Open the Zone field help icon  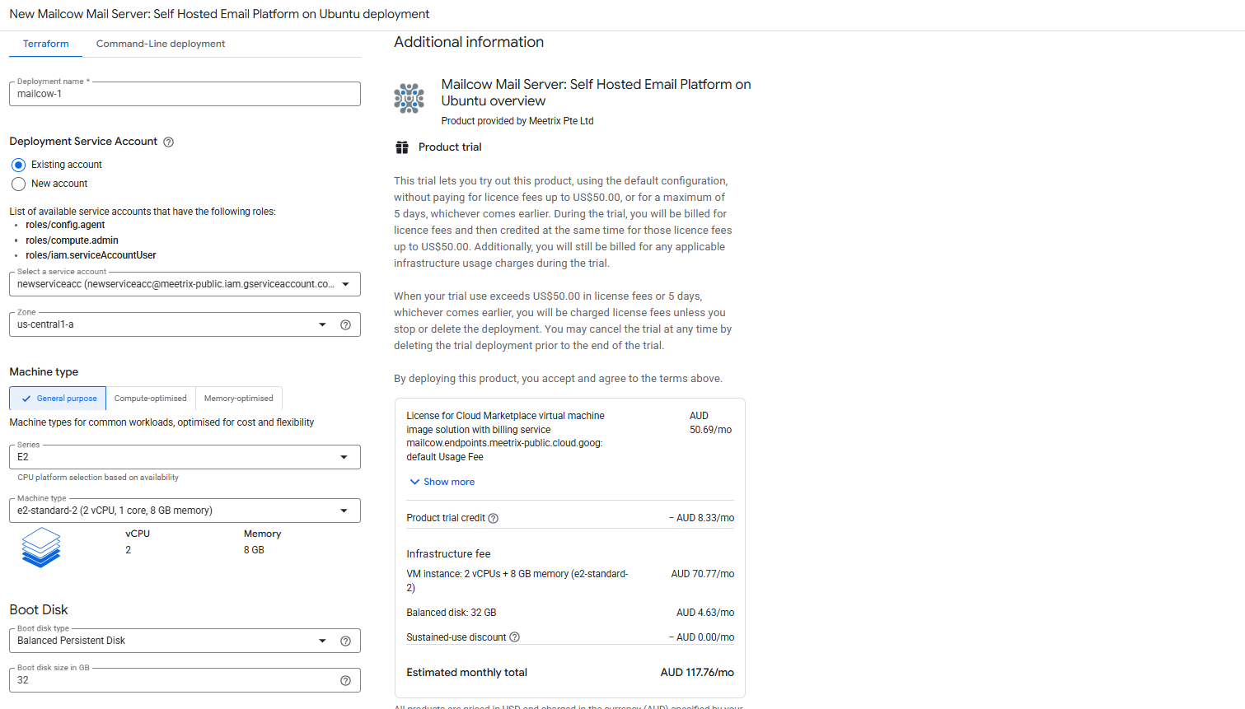point(345,324)
